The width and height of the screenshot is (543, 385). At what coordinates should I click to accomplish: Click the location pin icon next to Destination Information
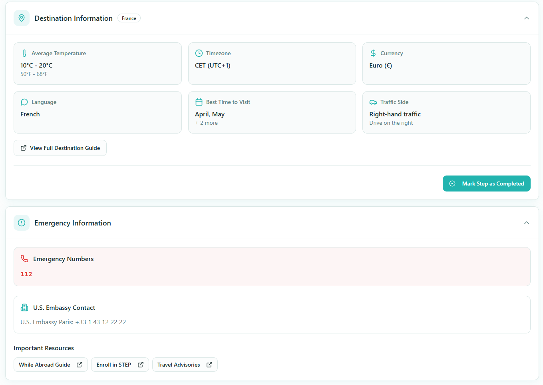[x=21, y=18]
